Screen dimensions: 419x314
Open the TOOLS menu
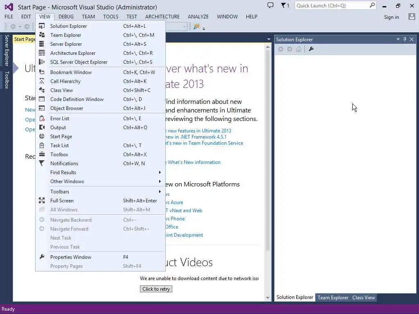110,16
